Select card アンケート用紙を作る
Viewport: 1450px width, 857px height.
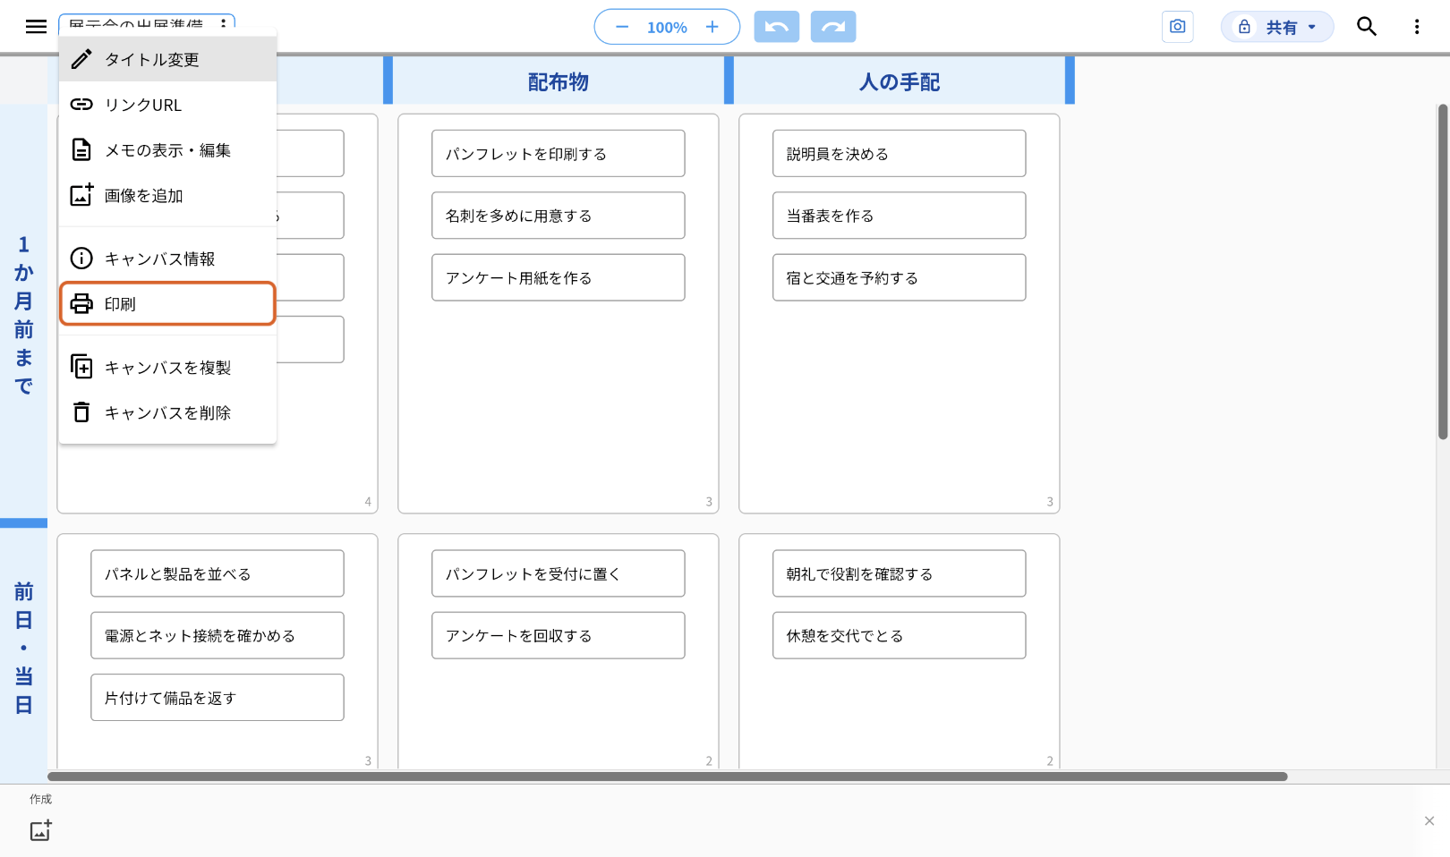tap(559, 278)
